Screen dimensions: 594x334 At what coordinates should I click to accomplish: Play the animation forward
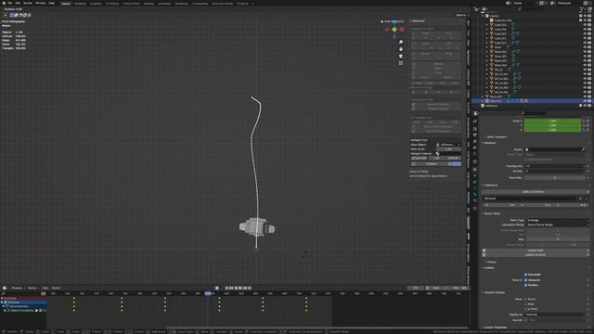[x=240, y=289]
